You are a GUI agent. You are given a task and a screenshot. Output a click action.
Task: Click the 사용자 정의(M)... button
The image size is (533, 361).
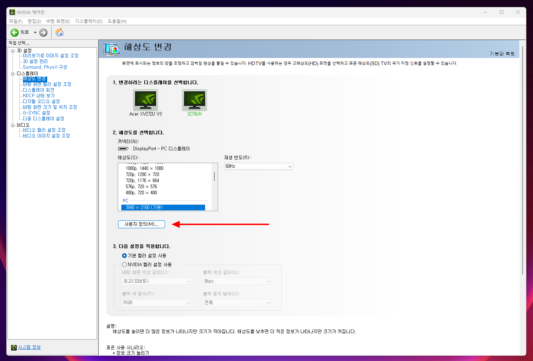point(141,224)
